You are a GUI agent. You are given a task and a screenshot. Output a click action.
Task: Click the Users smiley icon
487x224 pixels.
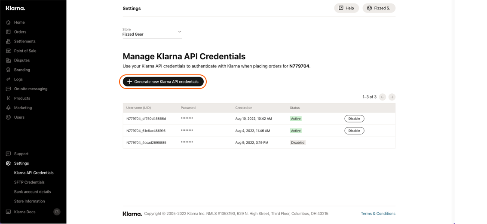pyautogui.click(x=9, y=117)
